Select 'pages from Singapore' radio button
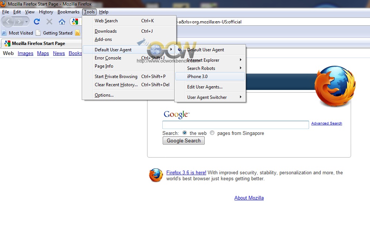Viewport: 370px width, 249px height. click(x=212, y=133)
